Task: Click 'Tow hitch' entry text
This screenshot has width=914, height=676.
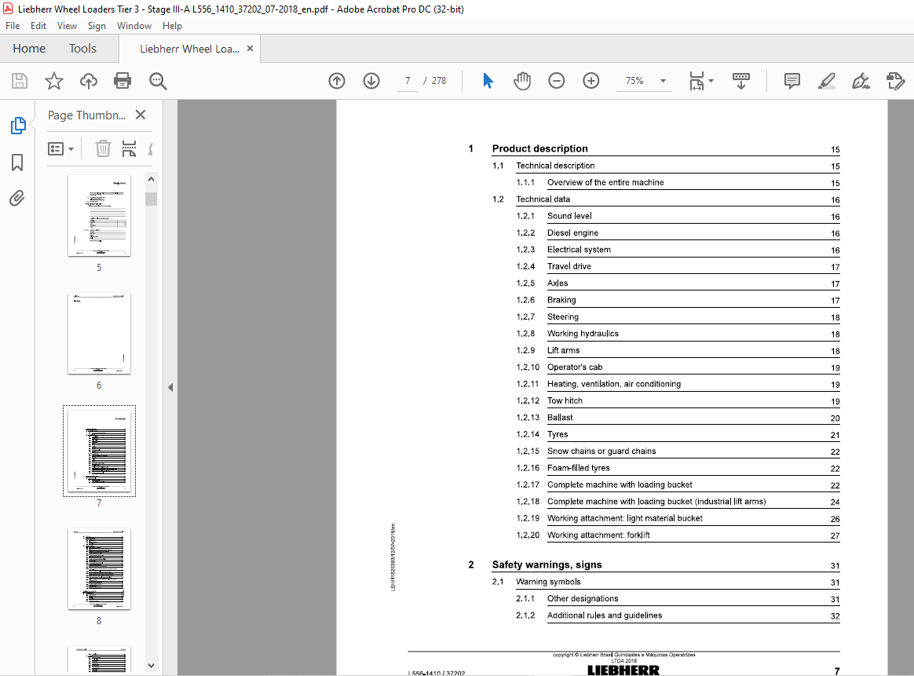Action: pyautogui.click(x=565, y=401)
